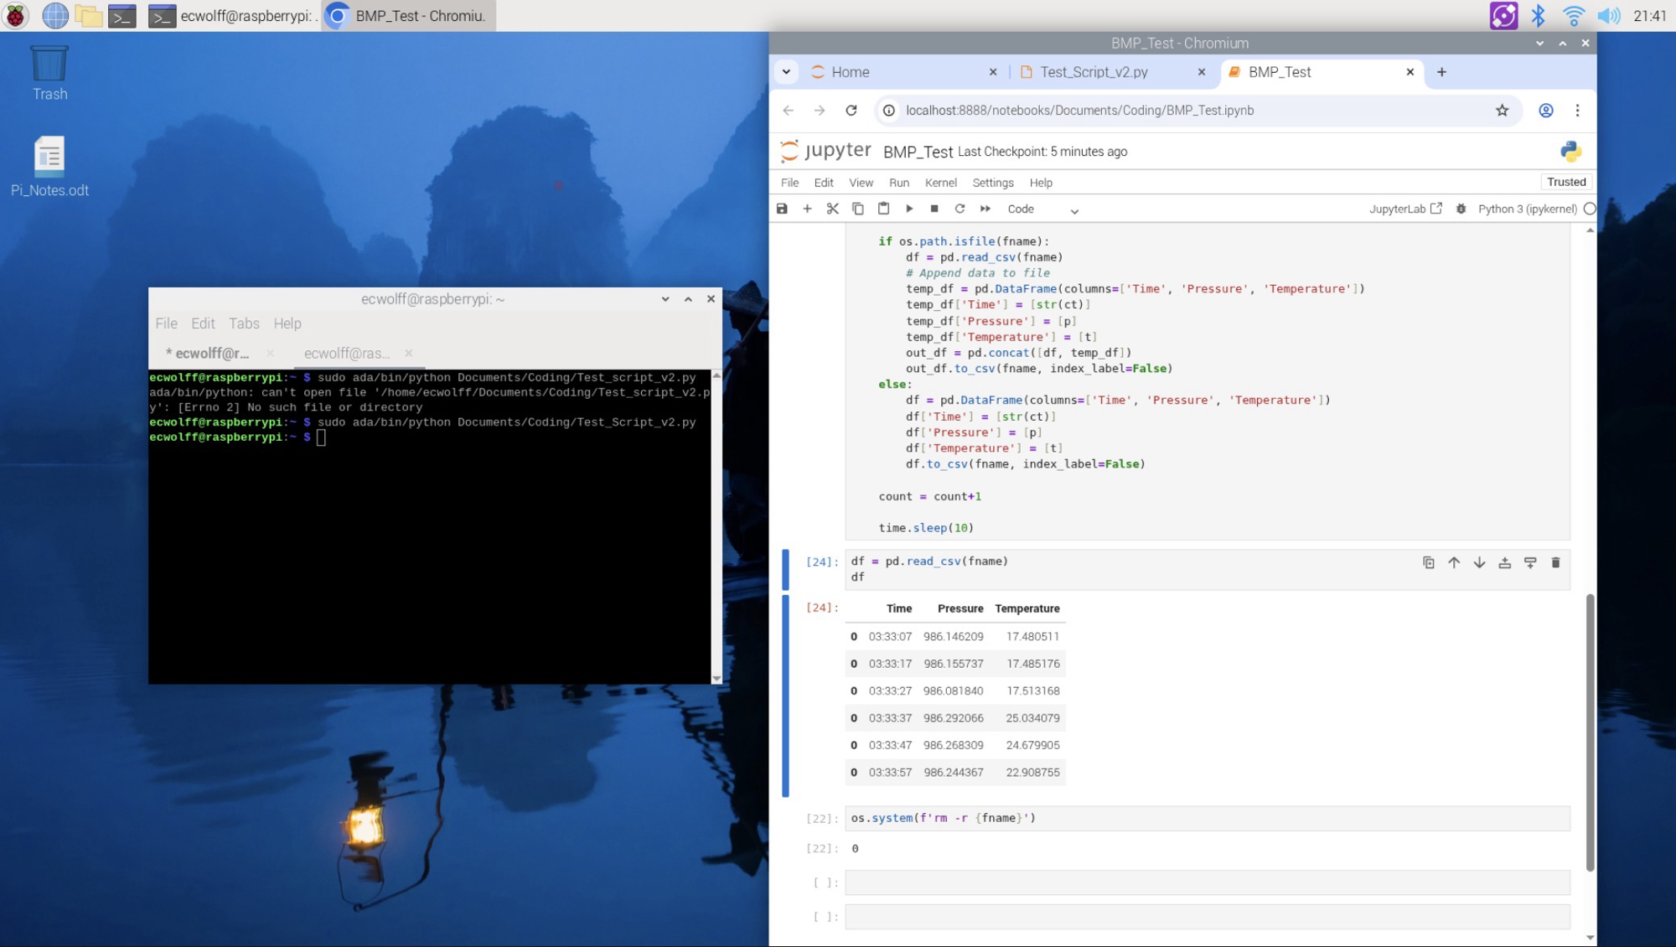Click the Trusted notebook button

click(x=1565, y=182)
